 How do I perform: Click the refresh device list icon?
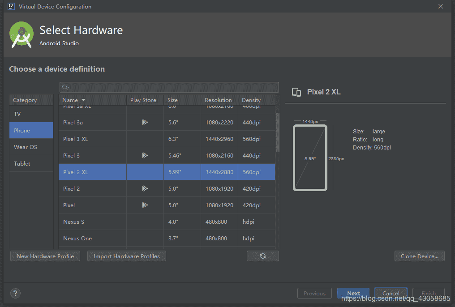pos(262,256)
